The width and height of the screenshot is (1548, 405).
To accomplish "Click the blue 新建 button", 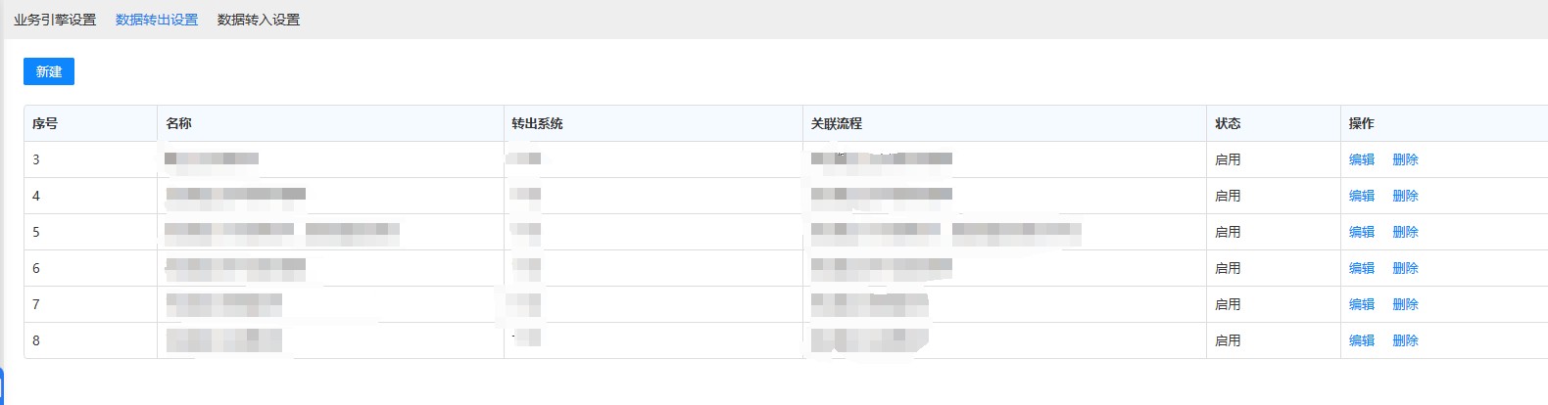I will point(49,71).
